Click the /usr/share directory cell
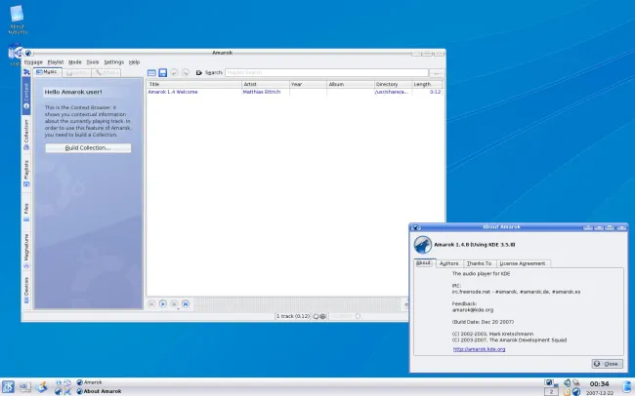The image size is (635, 396). [x=392, y=92]
